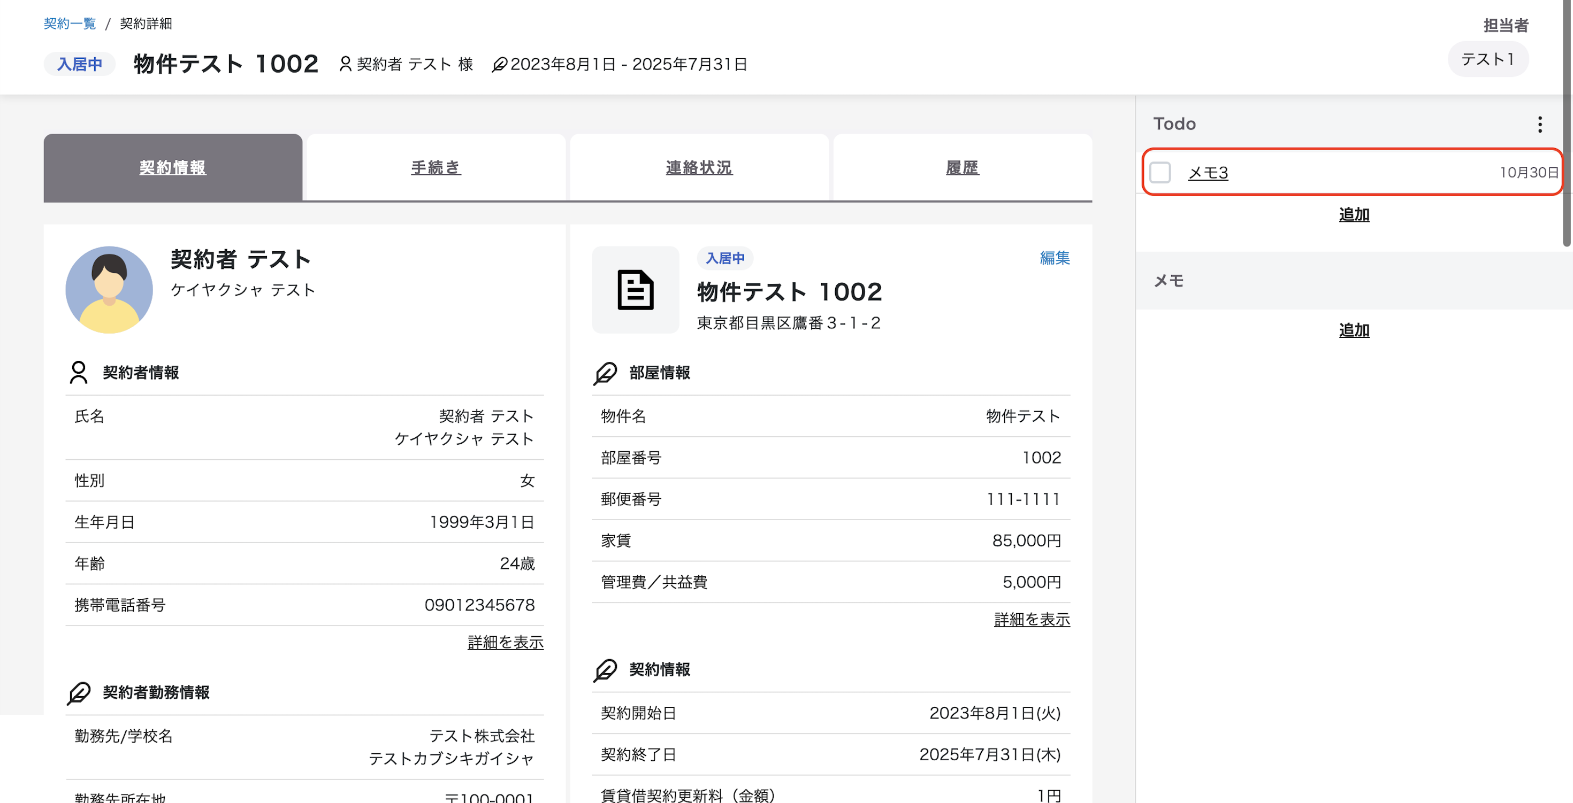The height and width of the screenshot is (803, 1573).
Task: Click the page title 物件テスト 1002 in header
Action: (226, 64)
